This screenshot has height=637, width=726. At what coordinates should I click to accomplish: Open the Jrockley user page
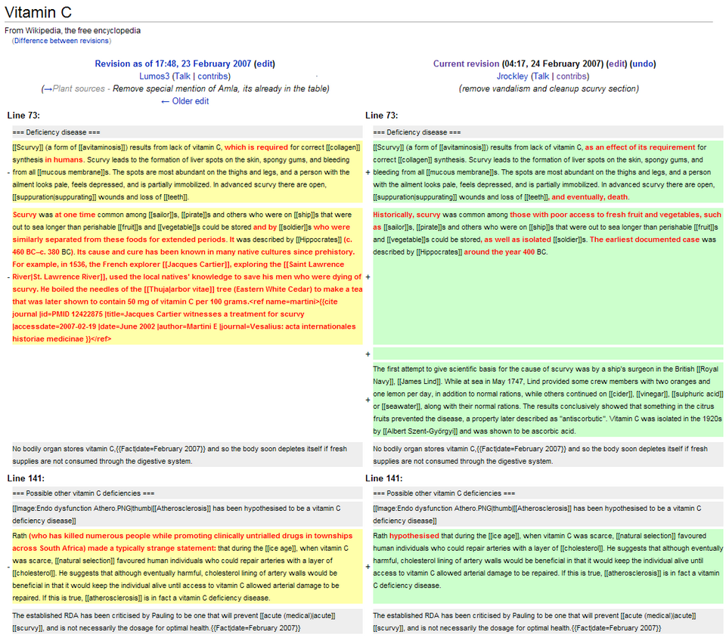(512, 76)
